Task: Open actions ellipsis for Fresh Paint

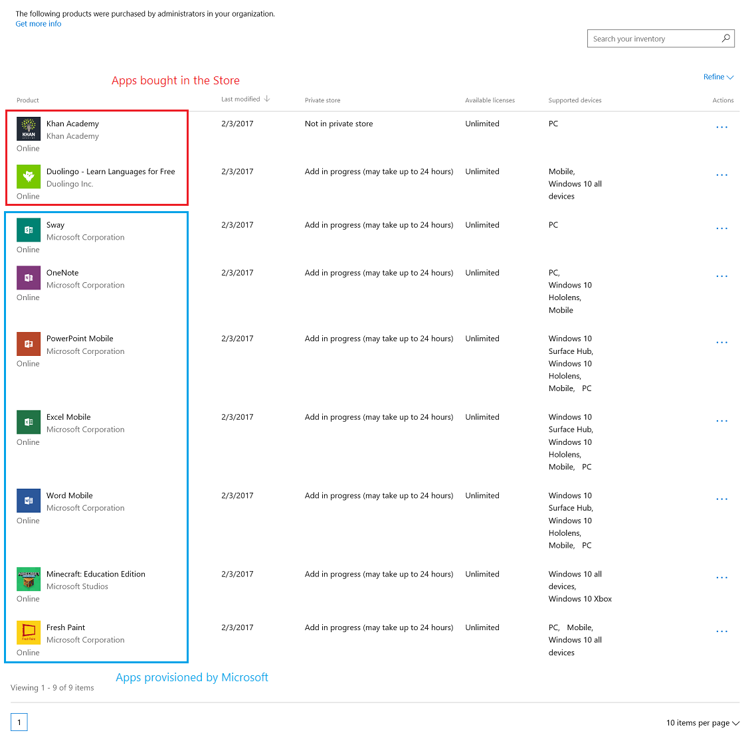Action: click(722, 631)
